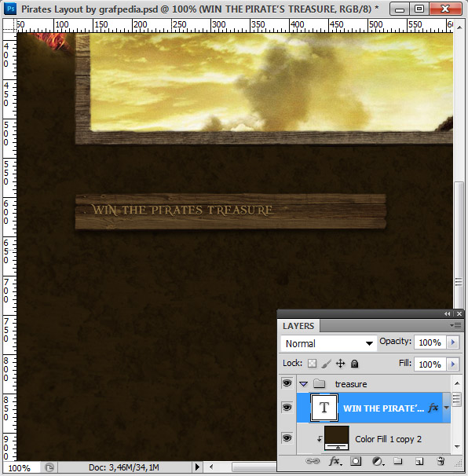Maximize the Photoshop document window
The height and width of the screenshot is (476, 468).
click(x=419, y=9)
